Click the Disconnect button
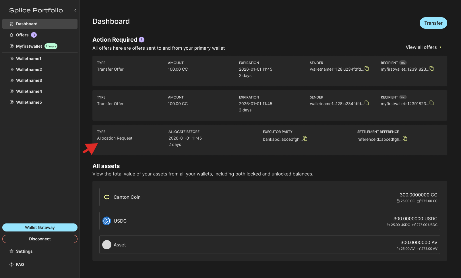Image resolution: width=461 pixels, height=278 pixels. point(40,239)
